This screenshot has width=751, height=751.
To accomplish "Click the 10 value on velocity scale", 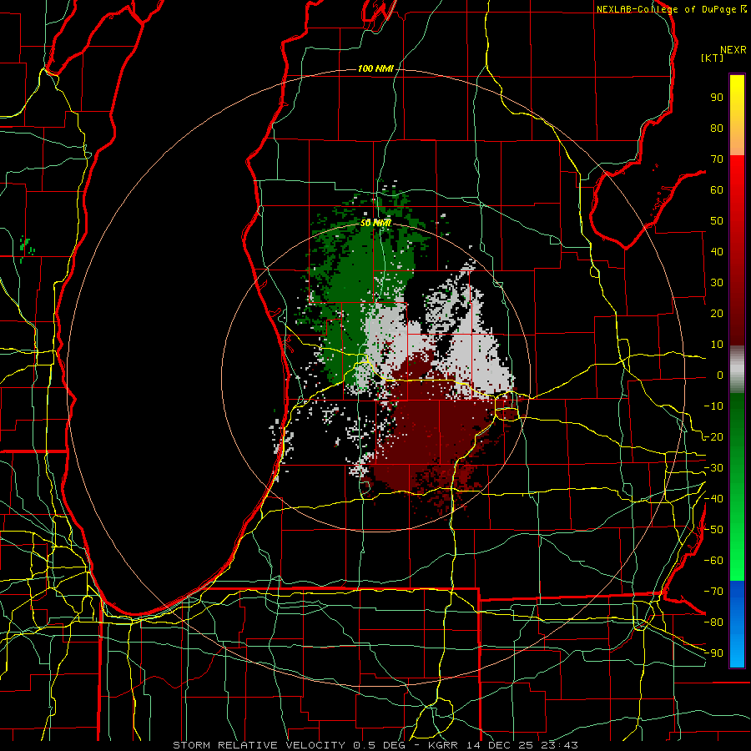I will (x=717, y=345).
